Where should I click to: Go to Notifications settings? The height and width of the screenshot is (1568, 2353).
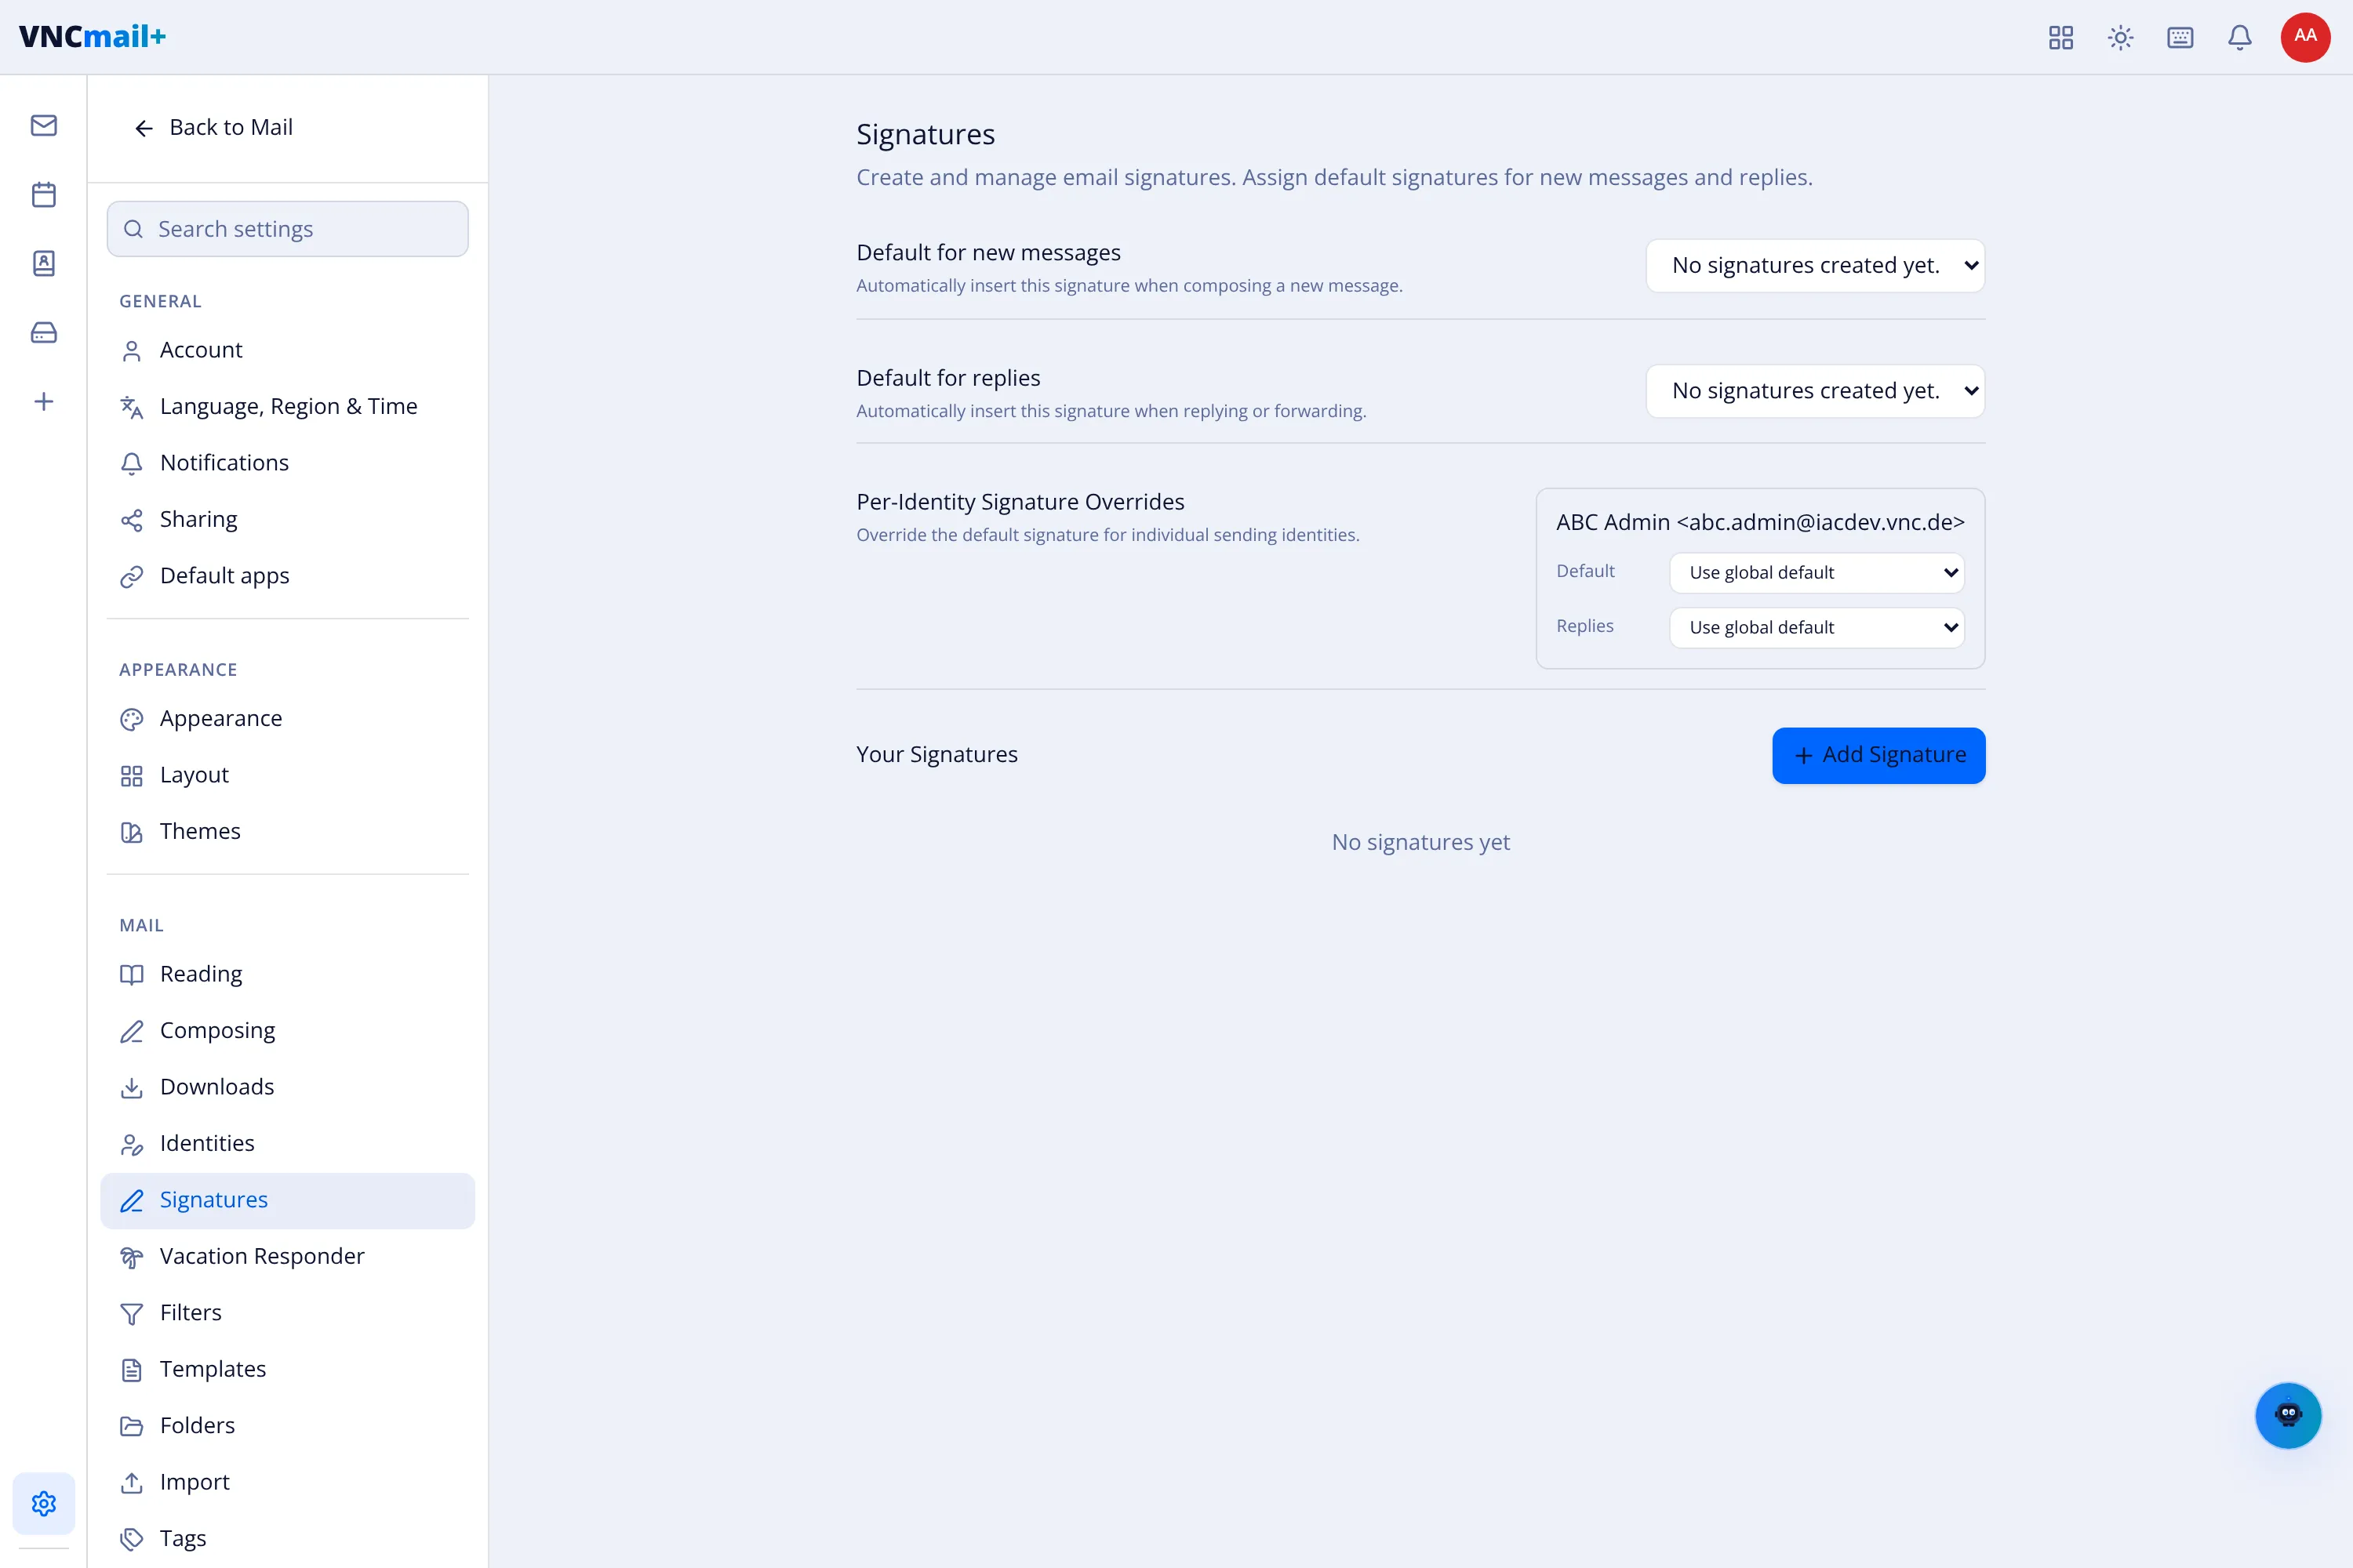tap(288, 463)
